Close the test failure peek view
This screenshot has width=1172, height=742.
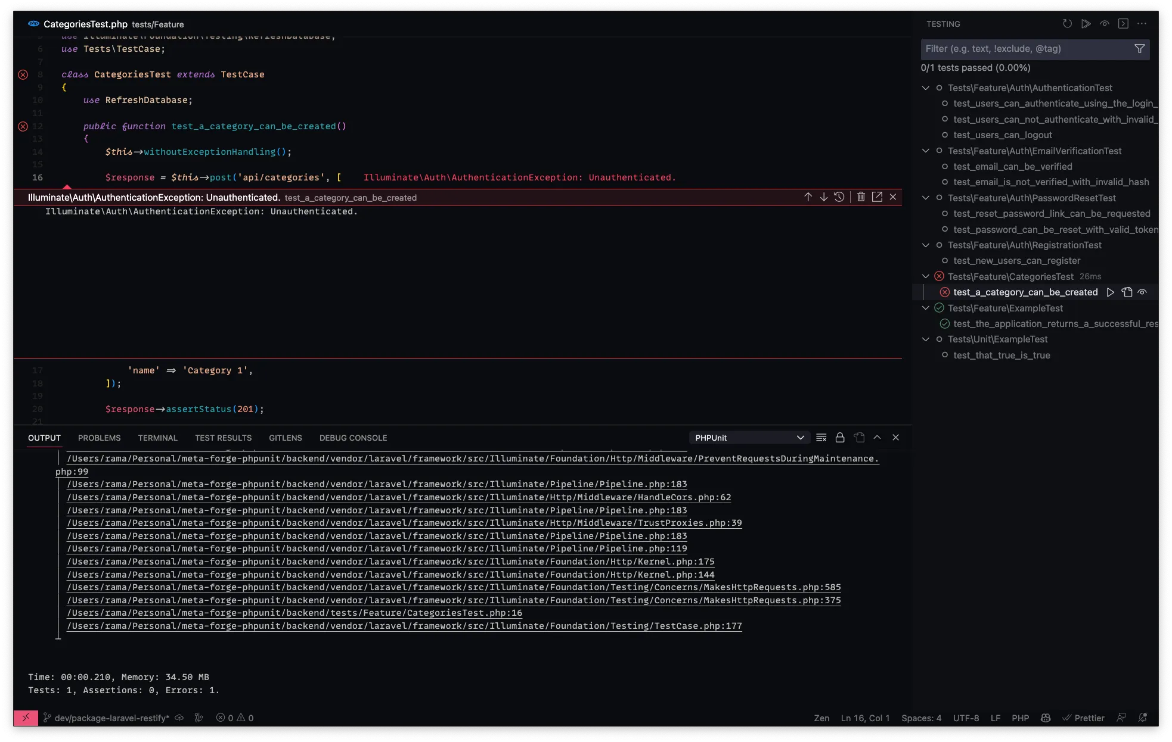pyautogui.click(x=893, y=197)
